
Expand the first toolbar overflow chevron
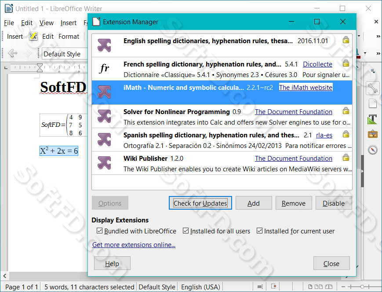[378, 36]
